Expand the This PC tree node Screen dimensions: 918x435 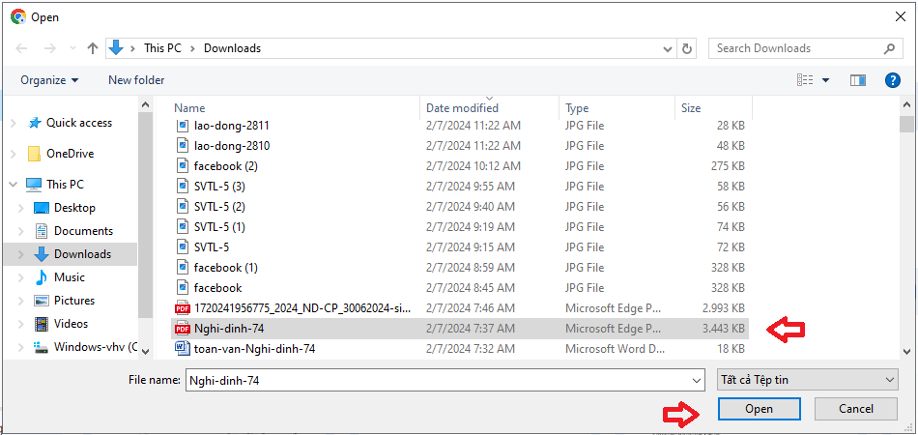tap(13, 185)
